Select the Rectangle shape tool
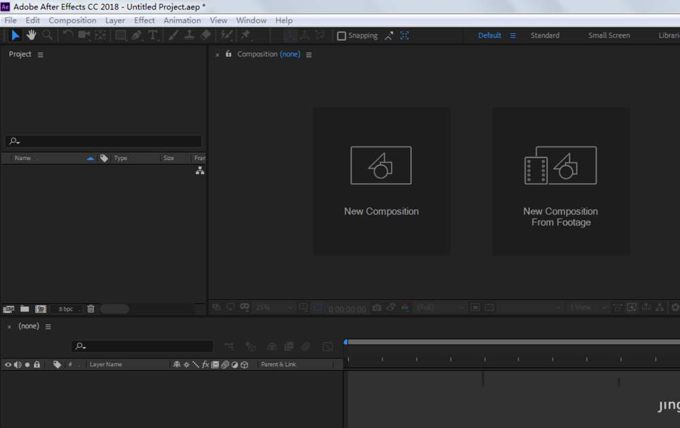 pos(120,35)
